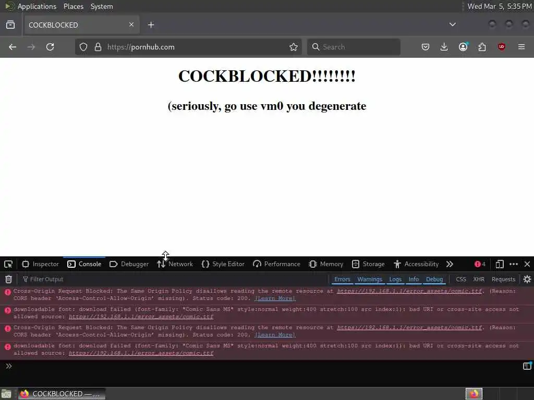Open the Storage devtools tab
The height and width of the screenshot is (400, 534).
coord(368,264)
